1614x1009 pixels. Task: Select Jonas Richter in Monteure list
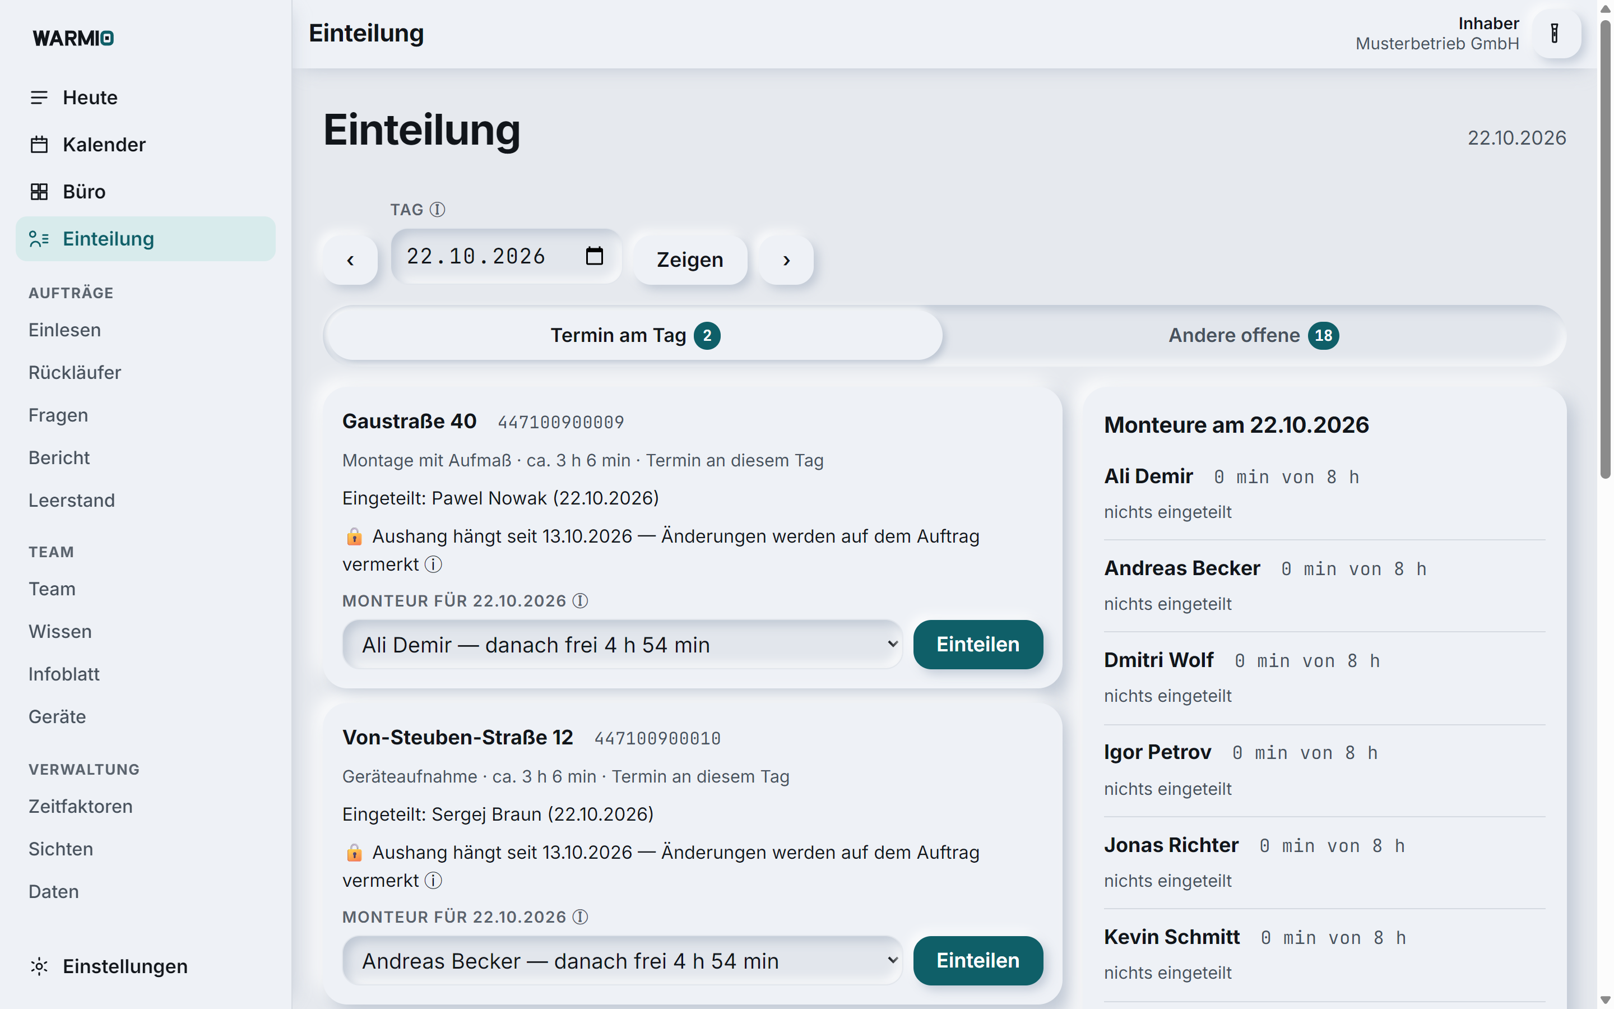click(x=1171, y=845)
